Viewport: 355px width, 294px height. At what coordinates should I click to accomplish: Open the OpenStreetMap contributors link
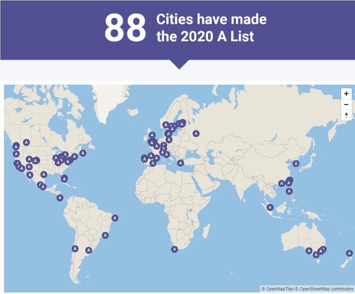(324, 289)
